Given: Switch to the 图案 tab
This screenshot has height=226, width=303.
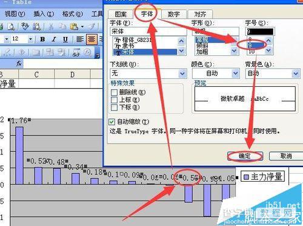Looking at the screenshot, I should [121, 14].
